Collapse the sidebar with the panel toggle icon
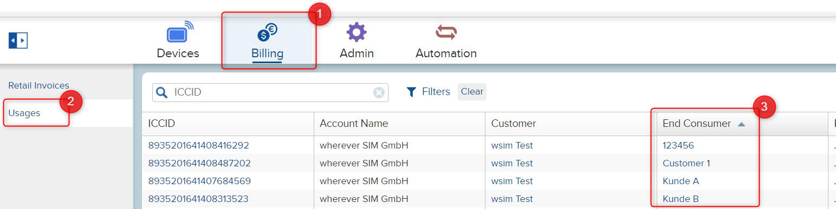 [18, 40]
